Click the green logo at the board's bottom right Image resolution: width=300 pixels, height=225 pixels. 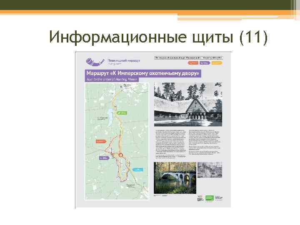[x=209, y=198]
